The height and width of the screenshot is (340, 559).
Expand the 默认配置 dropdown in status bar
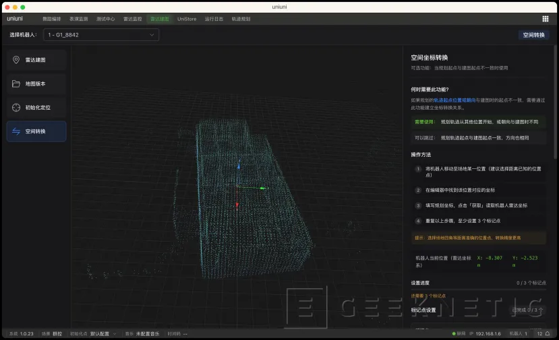[x=103, y=333]
